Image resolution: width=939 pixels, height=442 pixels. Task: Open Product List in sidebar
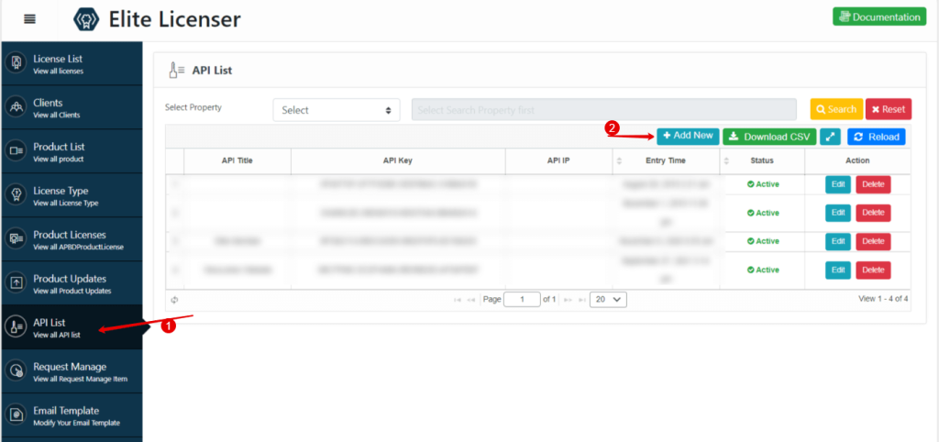(x=72, y=151)
